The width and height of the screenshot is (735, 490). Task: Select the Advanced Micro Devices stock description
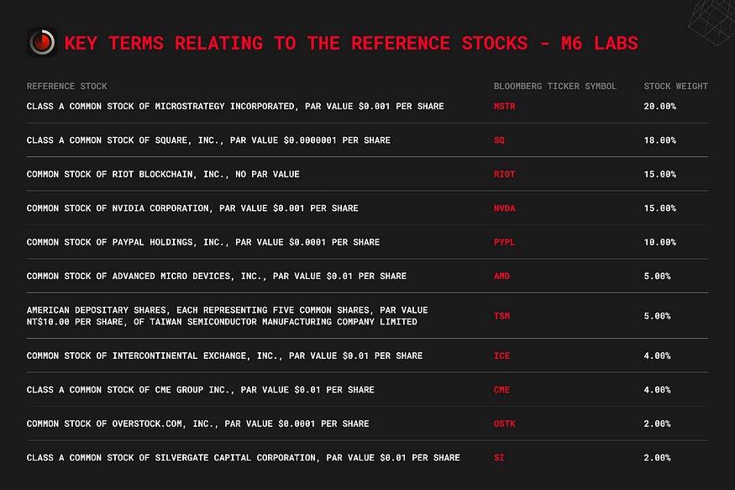[217, 277]
